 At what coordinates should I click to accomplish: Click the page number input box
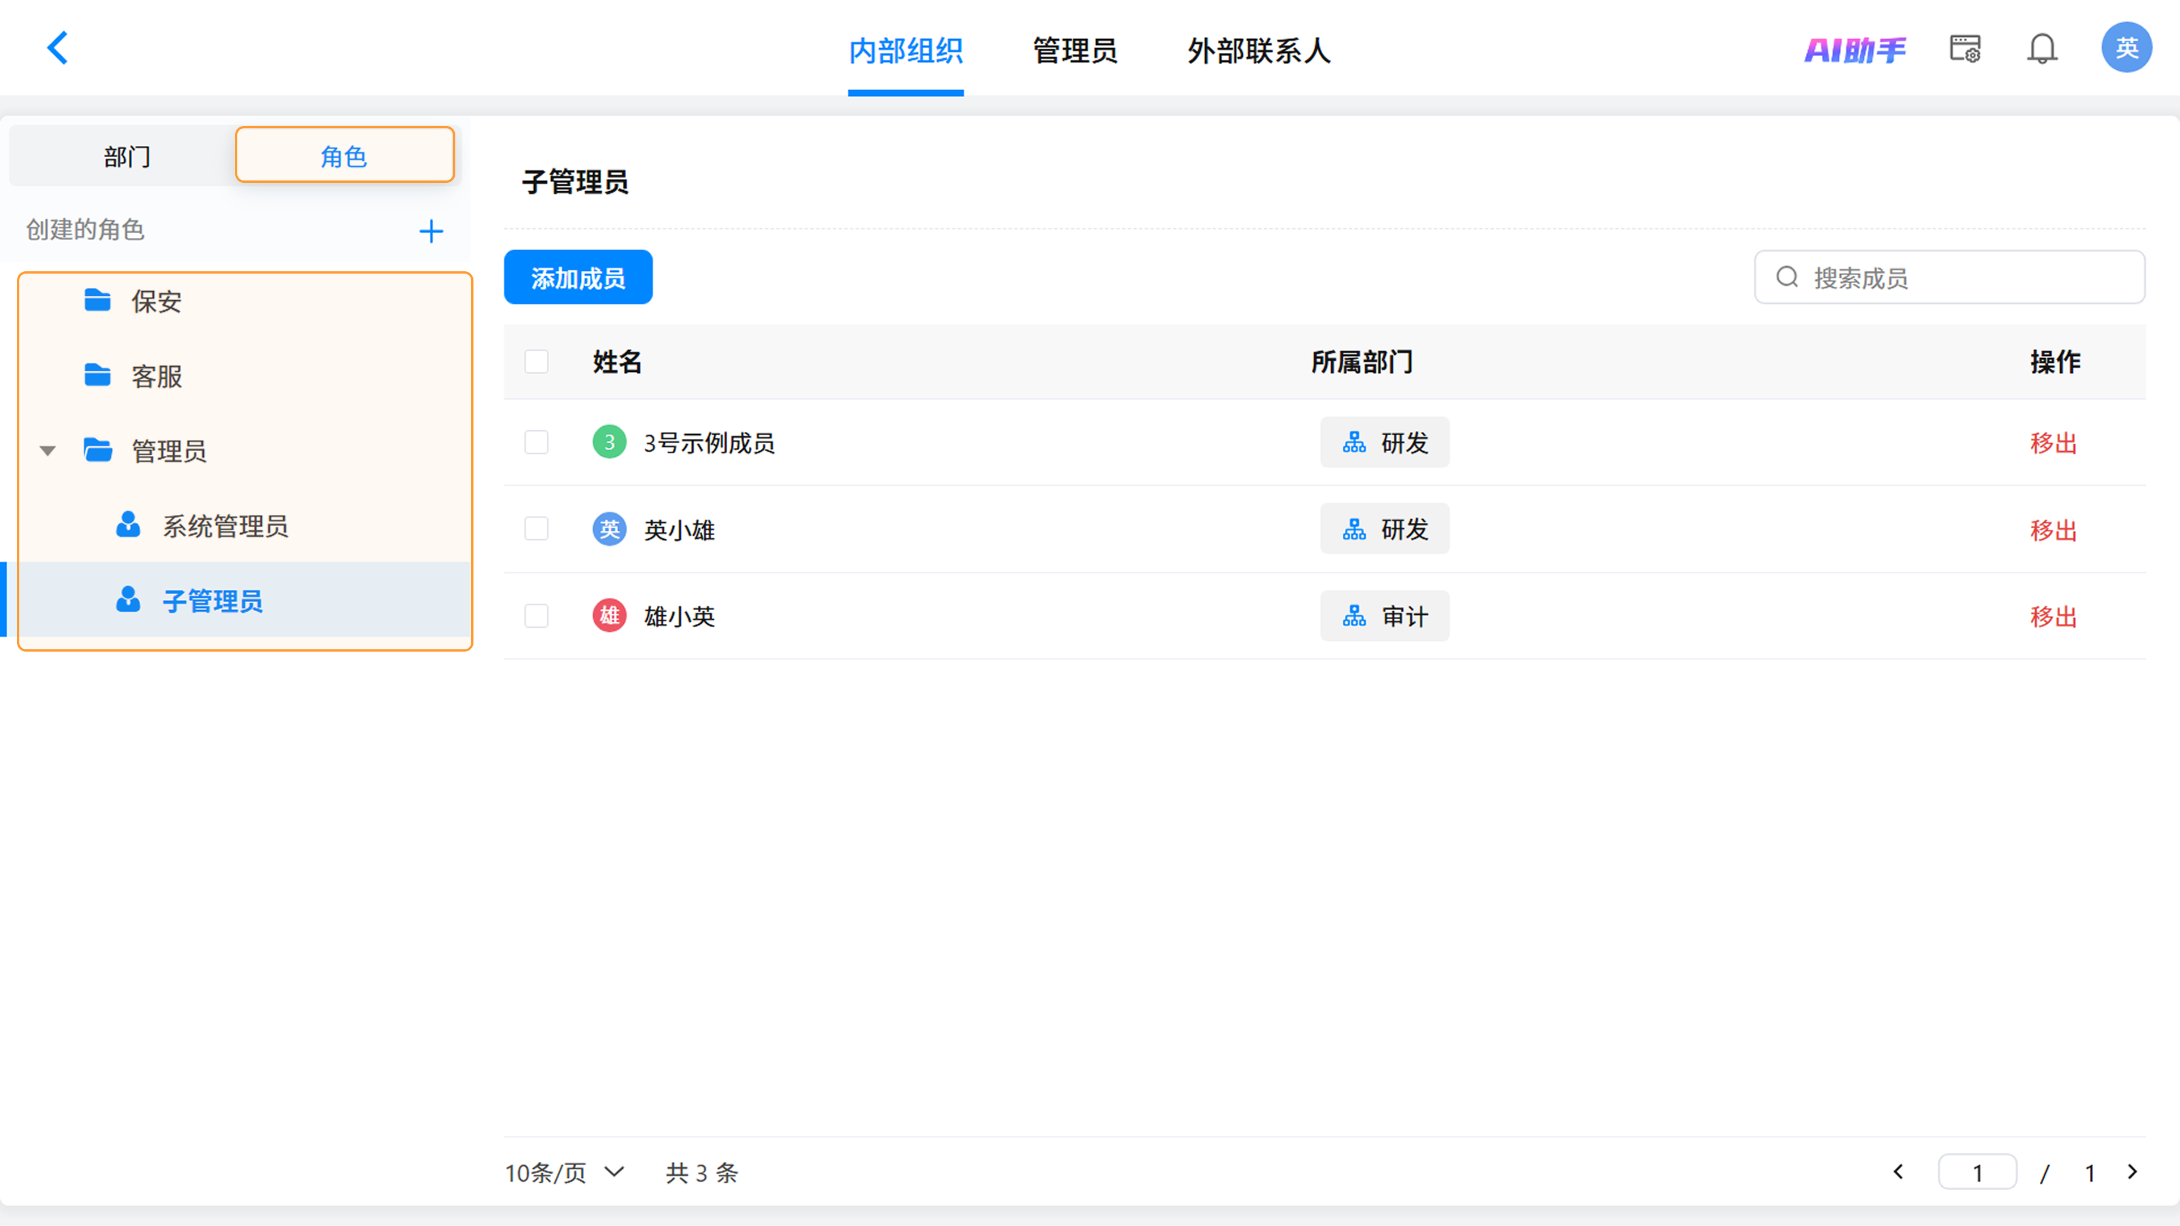pyautogui.click(x=1978, y=1173)
